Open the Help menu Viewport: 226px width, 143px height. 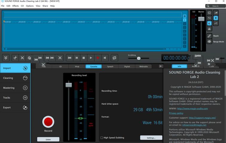pyautogui.click(x=52, y=6)
